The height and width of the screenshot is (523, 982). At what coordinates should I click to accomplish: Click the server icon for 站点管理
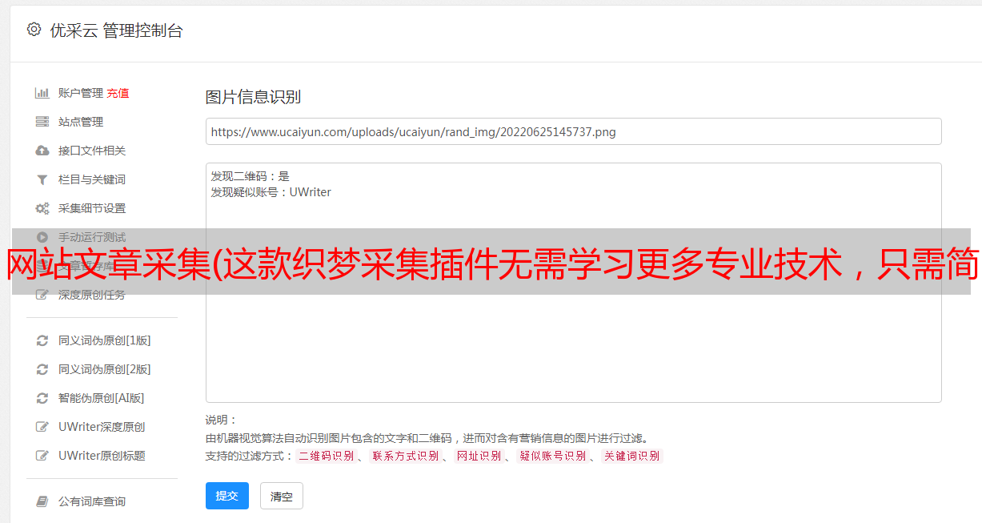click(x=42, y=122)
